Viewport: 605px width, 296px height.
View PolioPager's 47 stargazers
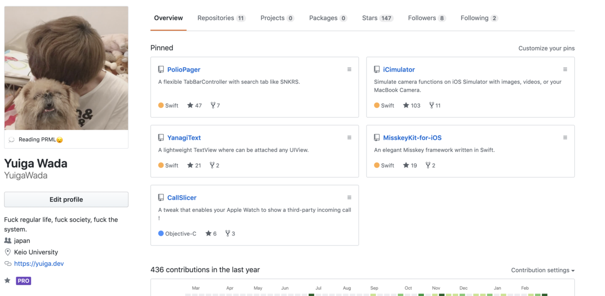pyautogui.click(x=195, y=105)
